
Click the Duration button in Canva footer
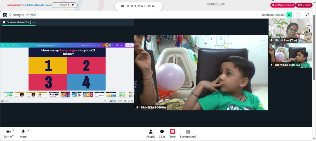pos(5,101)
